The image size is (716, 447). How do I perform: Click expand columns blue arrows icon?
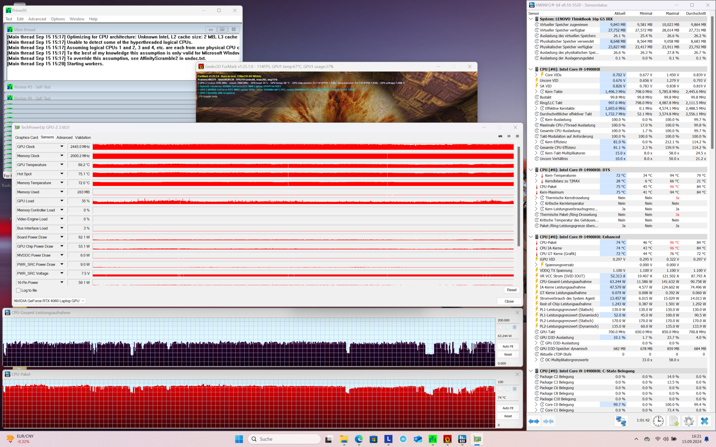(534, 421)
